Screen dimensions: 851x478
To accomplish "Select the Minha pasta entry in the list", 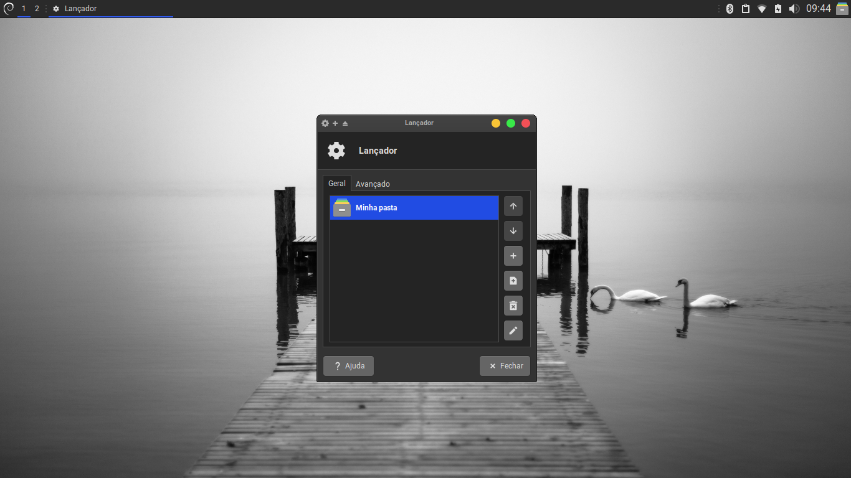I will pyautogui.click(x=414, y=208).
